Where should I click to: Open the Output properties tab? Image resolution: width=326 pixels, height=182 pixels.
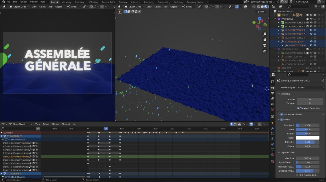pos(272,94)
